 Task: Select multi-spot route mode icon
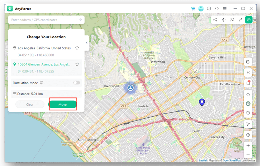click(232, 20)
